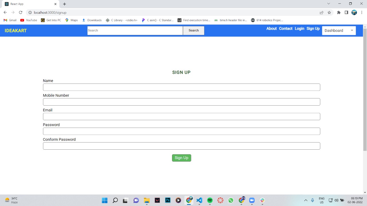Open the About page link
Image resolution: width=367 pixels, height=206 pixels.
point(271,28)
